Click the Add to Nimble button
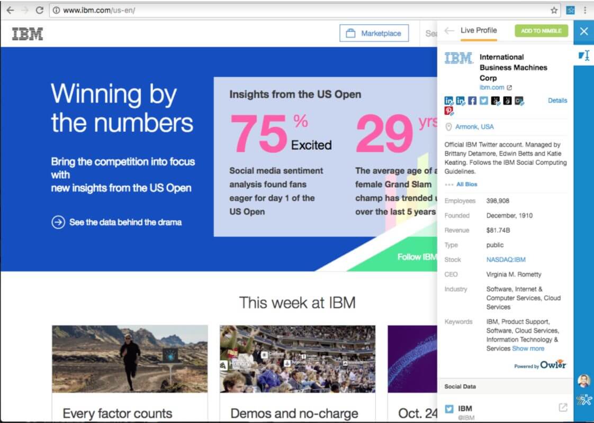The image size is (594, 423). pyautogui.click(x=541, y=31)
